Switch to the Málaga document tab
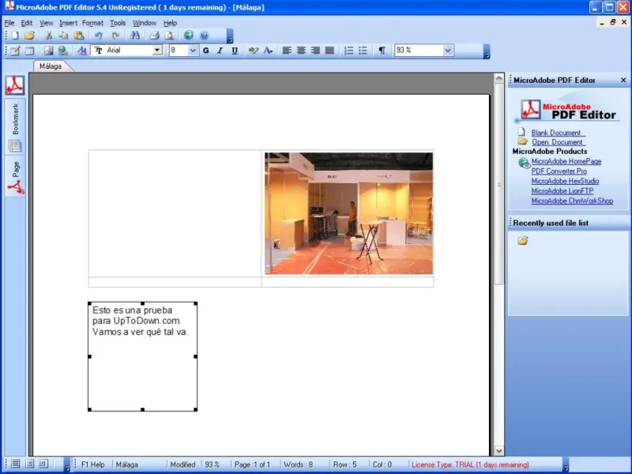Image resolution: width=632 pixels, height=474 pixels. (x=51, y=66)
